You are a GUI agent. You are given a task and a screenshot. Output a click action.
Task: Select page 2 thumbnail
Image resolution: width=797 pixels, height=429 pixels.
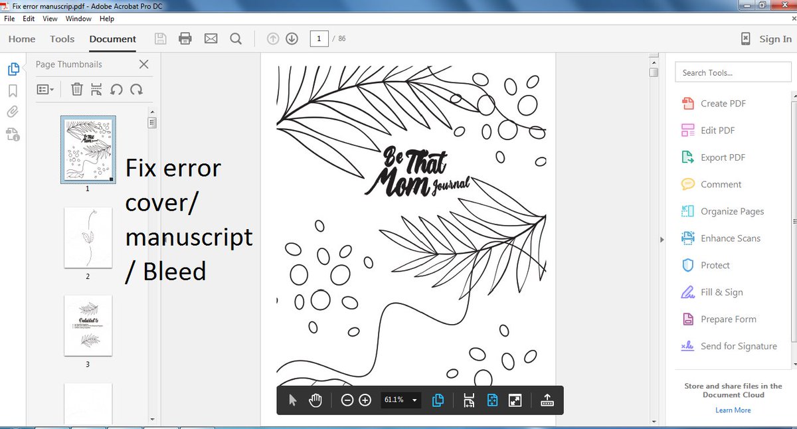[88, 238]
